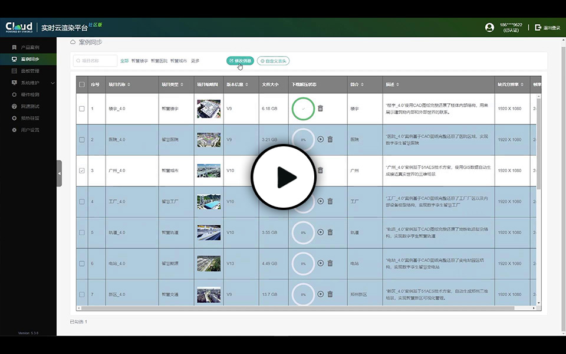This screenshot has width=566, height=354.
Task: Open the 更多 category filter dropdown
Action: (x=195, y=61)
